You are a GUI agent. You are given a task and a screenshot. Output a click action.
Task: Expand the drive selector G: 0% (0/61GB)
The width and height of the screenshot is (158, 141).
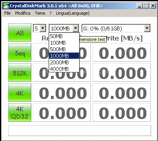[x=116, y=28]
